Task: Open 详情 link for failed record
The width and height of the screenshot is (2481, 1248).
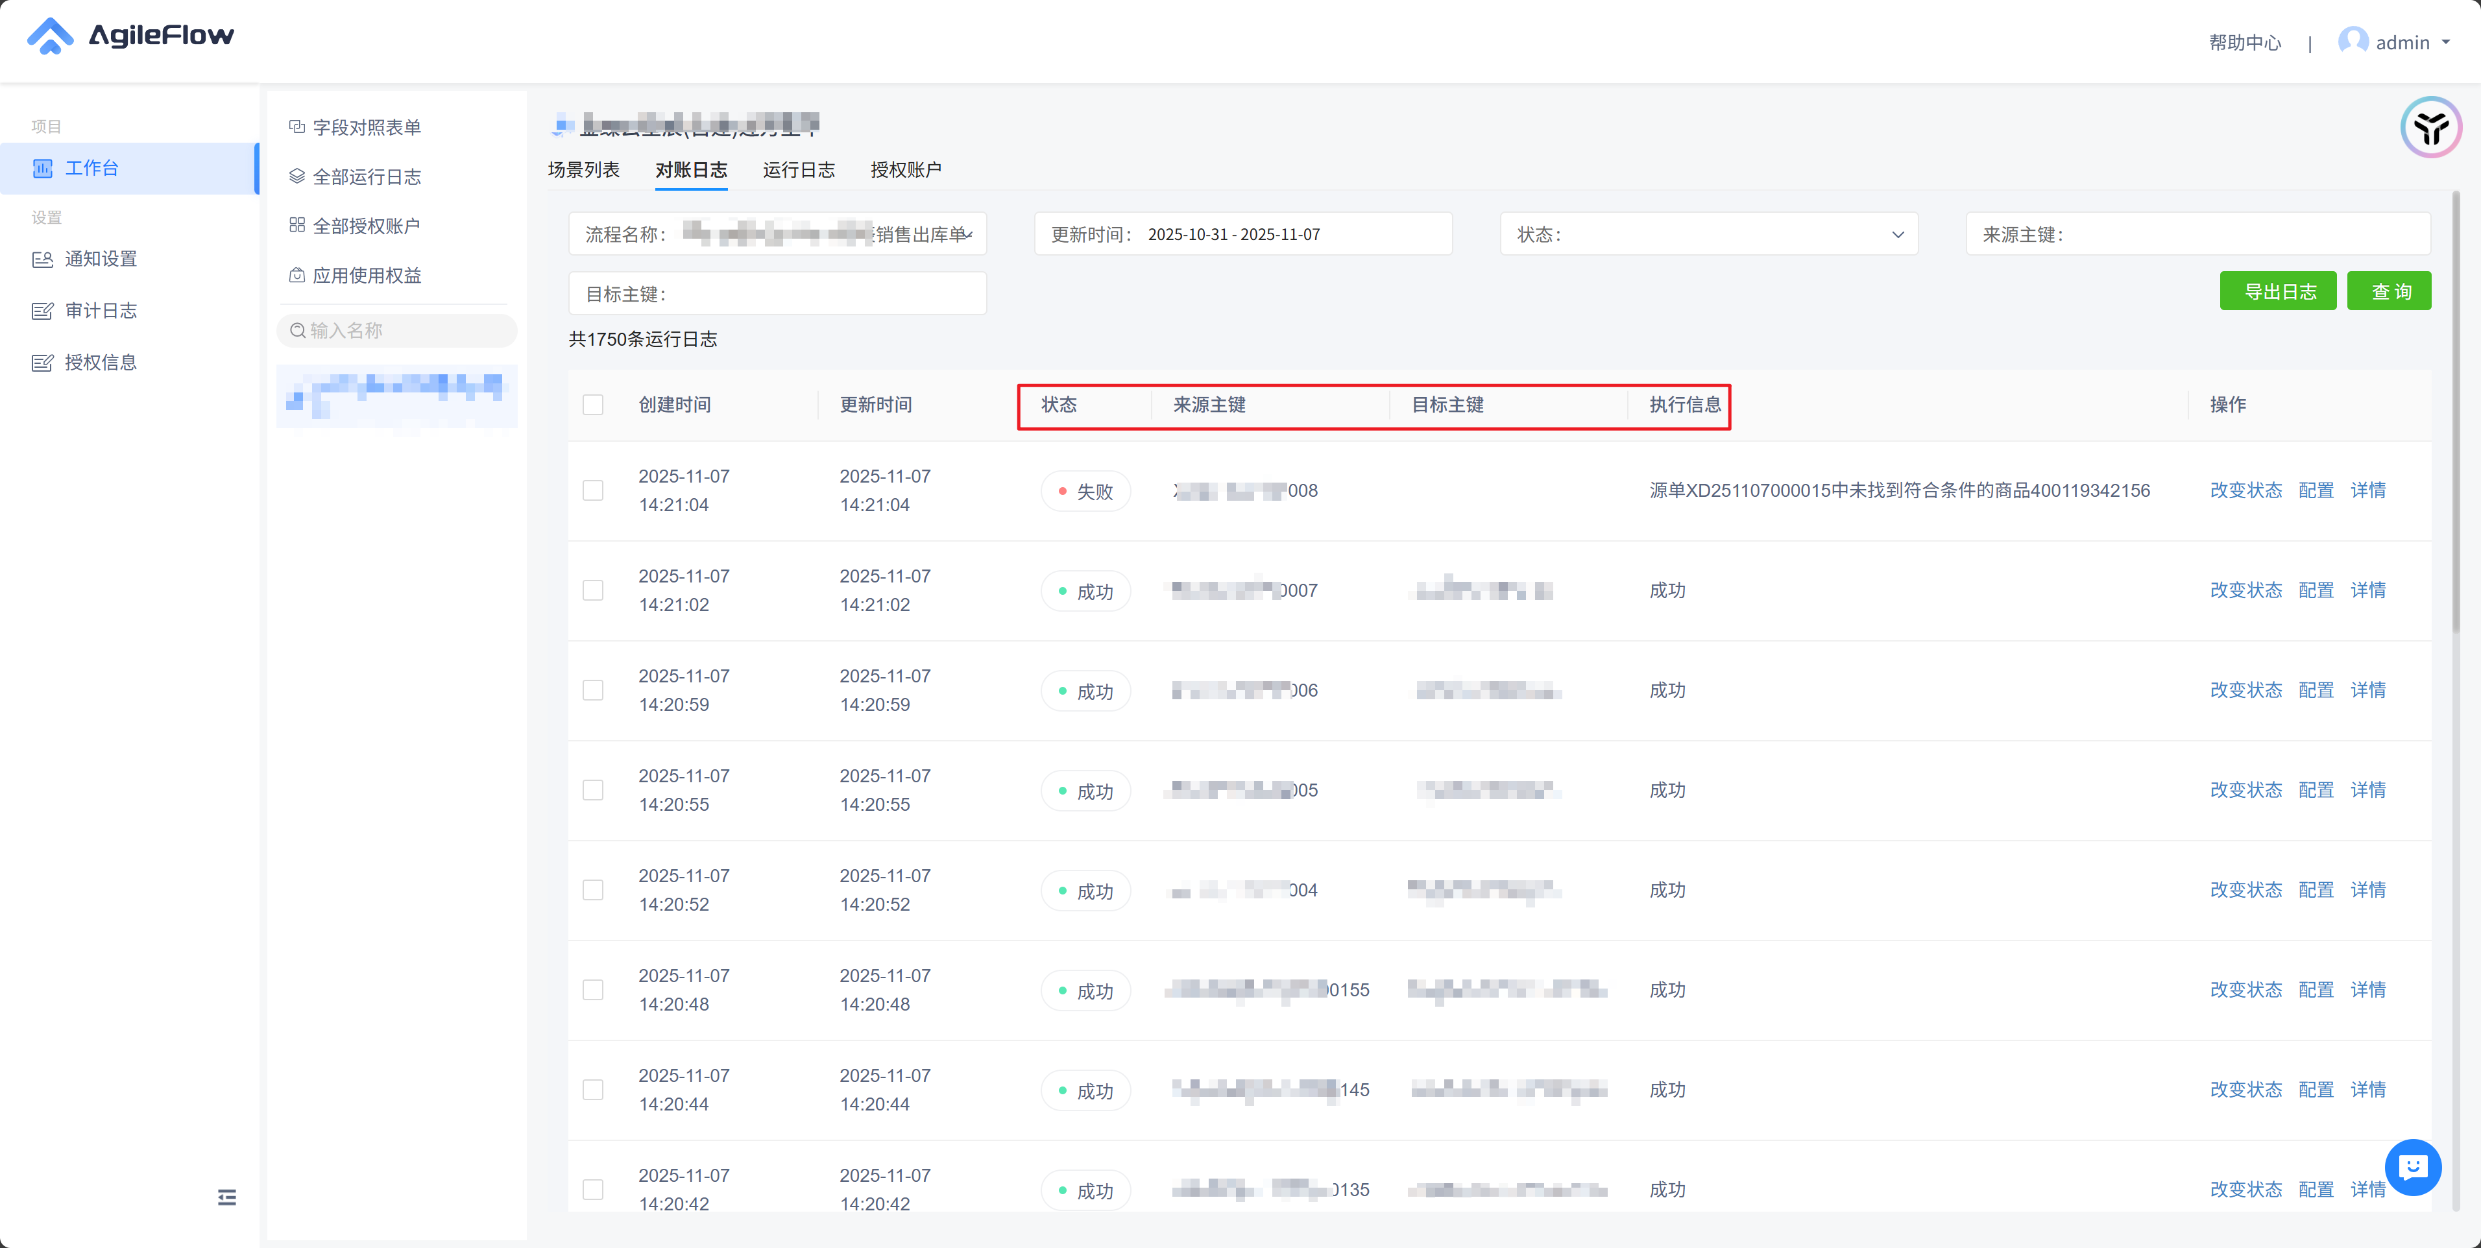Action: pos(2367,490)
